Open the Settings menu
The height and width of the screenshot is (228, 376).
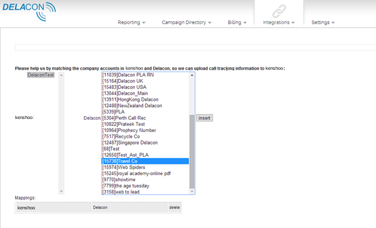tap(323, 22)
